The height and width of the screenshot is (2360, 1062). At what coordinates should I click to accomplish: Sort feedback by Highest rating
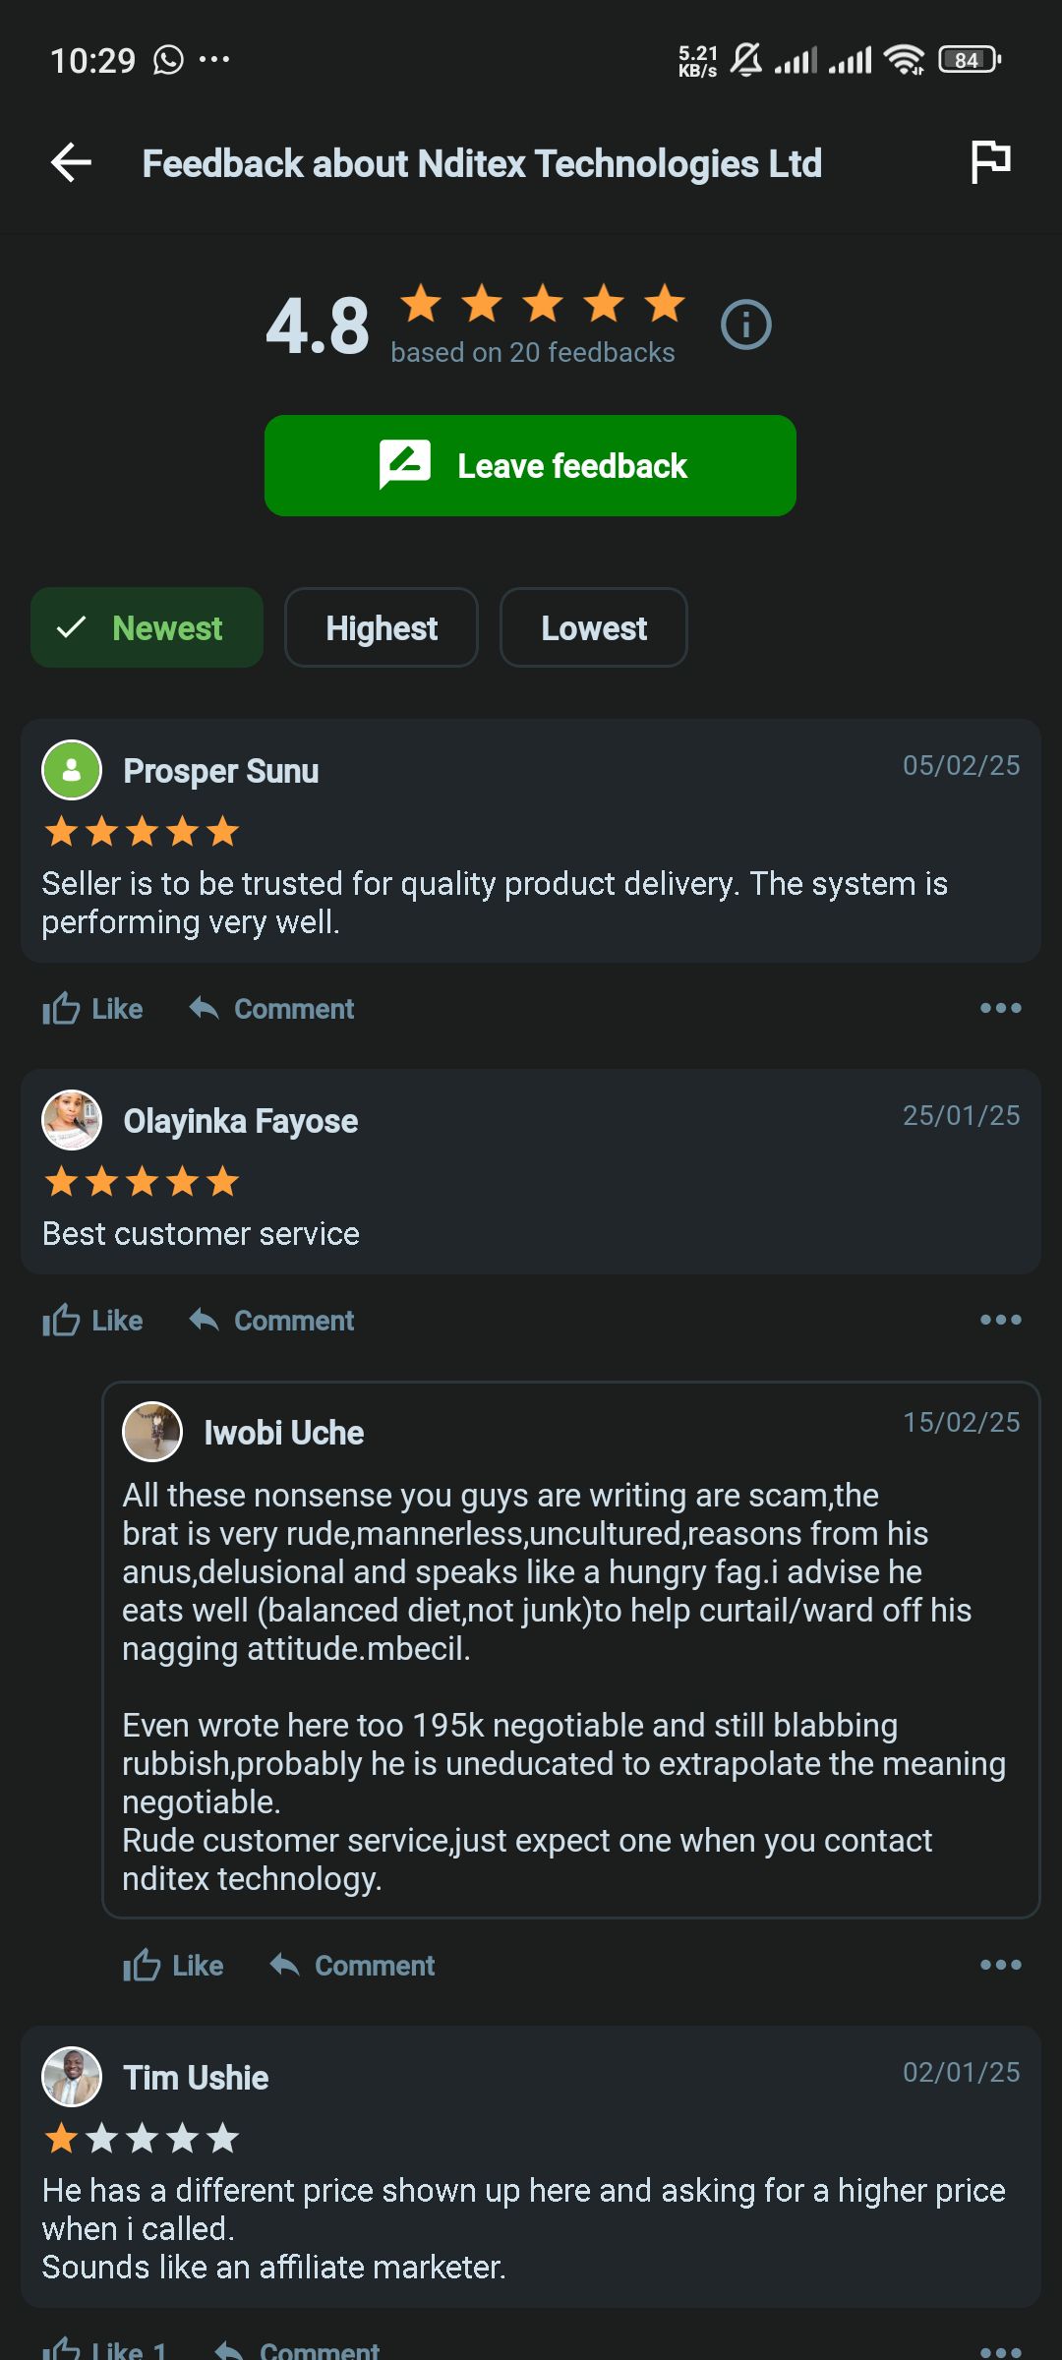click(x=382, y=628)
